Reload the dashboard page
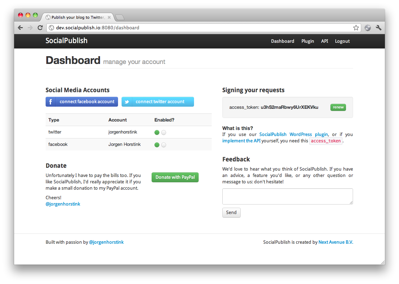Viewport: 399px width, 284px height. pyautogui.click(x=40, y=28)
